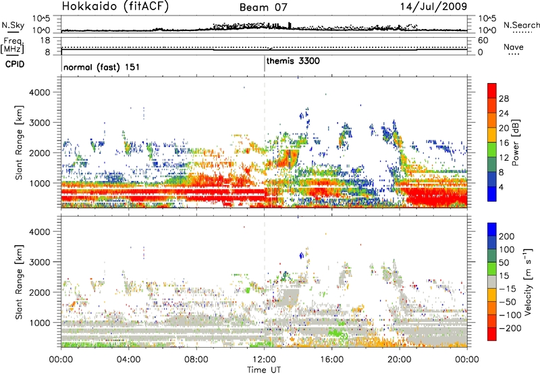Click the 20:00 time tick label

point(400,360)
